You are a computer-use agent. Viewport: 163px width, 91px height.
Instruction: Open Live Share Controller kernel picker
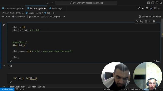[x=150, y=17]
